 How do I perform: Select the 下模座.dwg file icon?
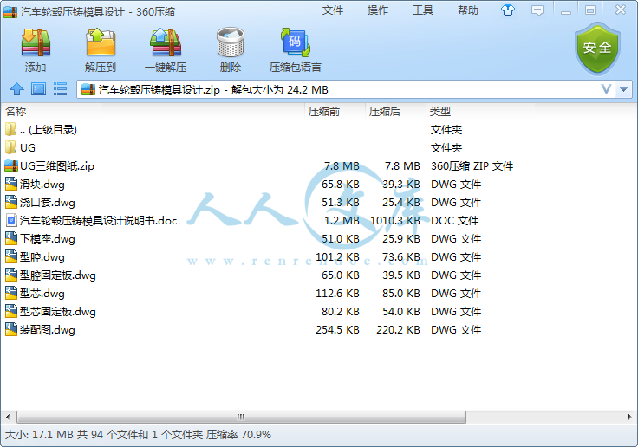click(x=11, y=239)
